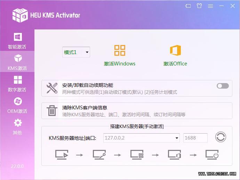240x180 pixels.
Task: Click 安装/卸载自动续期功能 title text
Action: pyautogui.click(x=88, y=85)
